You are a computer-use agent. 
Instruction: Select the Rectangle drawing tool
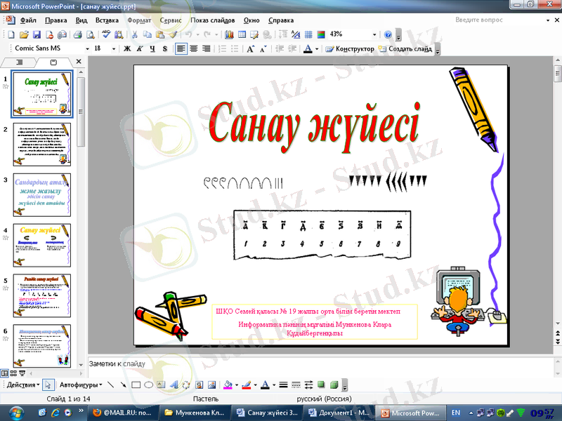pos(136,385)
